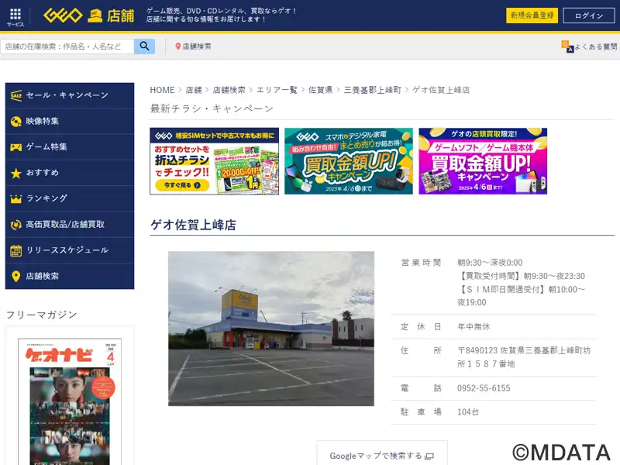Viewport: 620px width, 465px height.
Task: Click the 映像特集 film icon
Action: (15, 122)
